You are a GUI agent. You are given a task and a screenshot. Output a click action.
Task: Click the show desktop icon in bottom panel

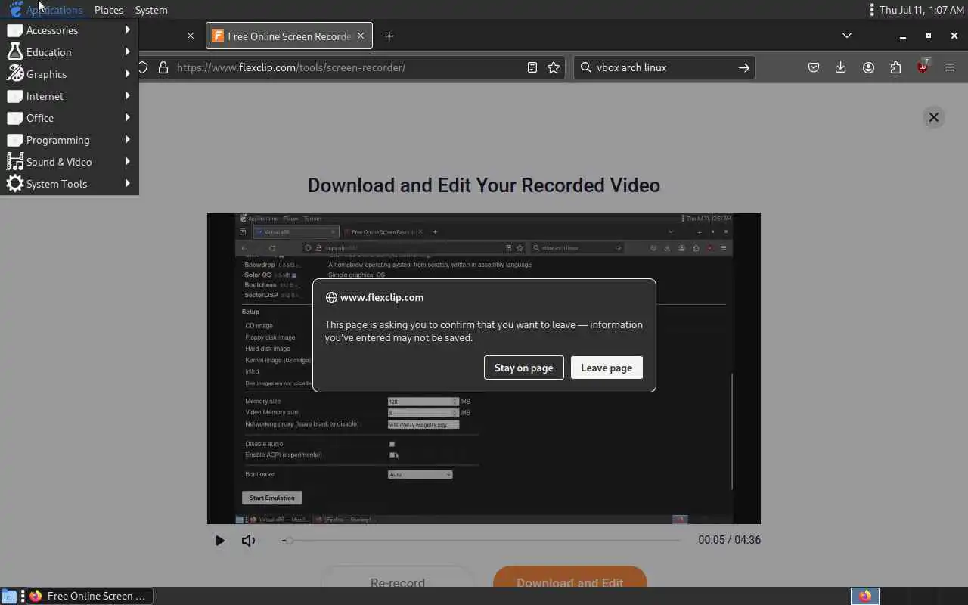(8, 596)
